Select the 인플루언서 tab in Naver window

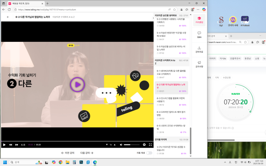point(235,59)
